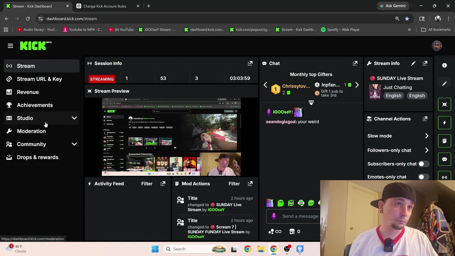Open the weather widget 46°F Cloudy
The image size is (455, 256).
16,249
